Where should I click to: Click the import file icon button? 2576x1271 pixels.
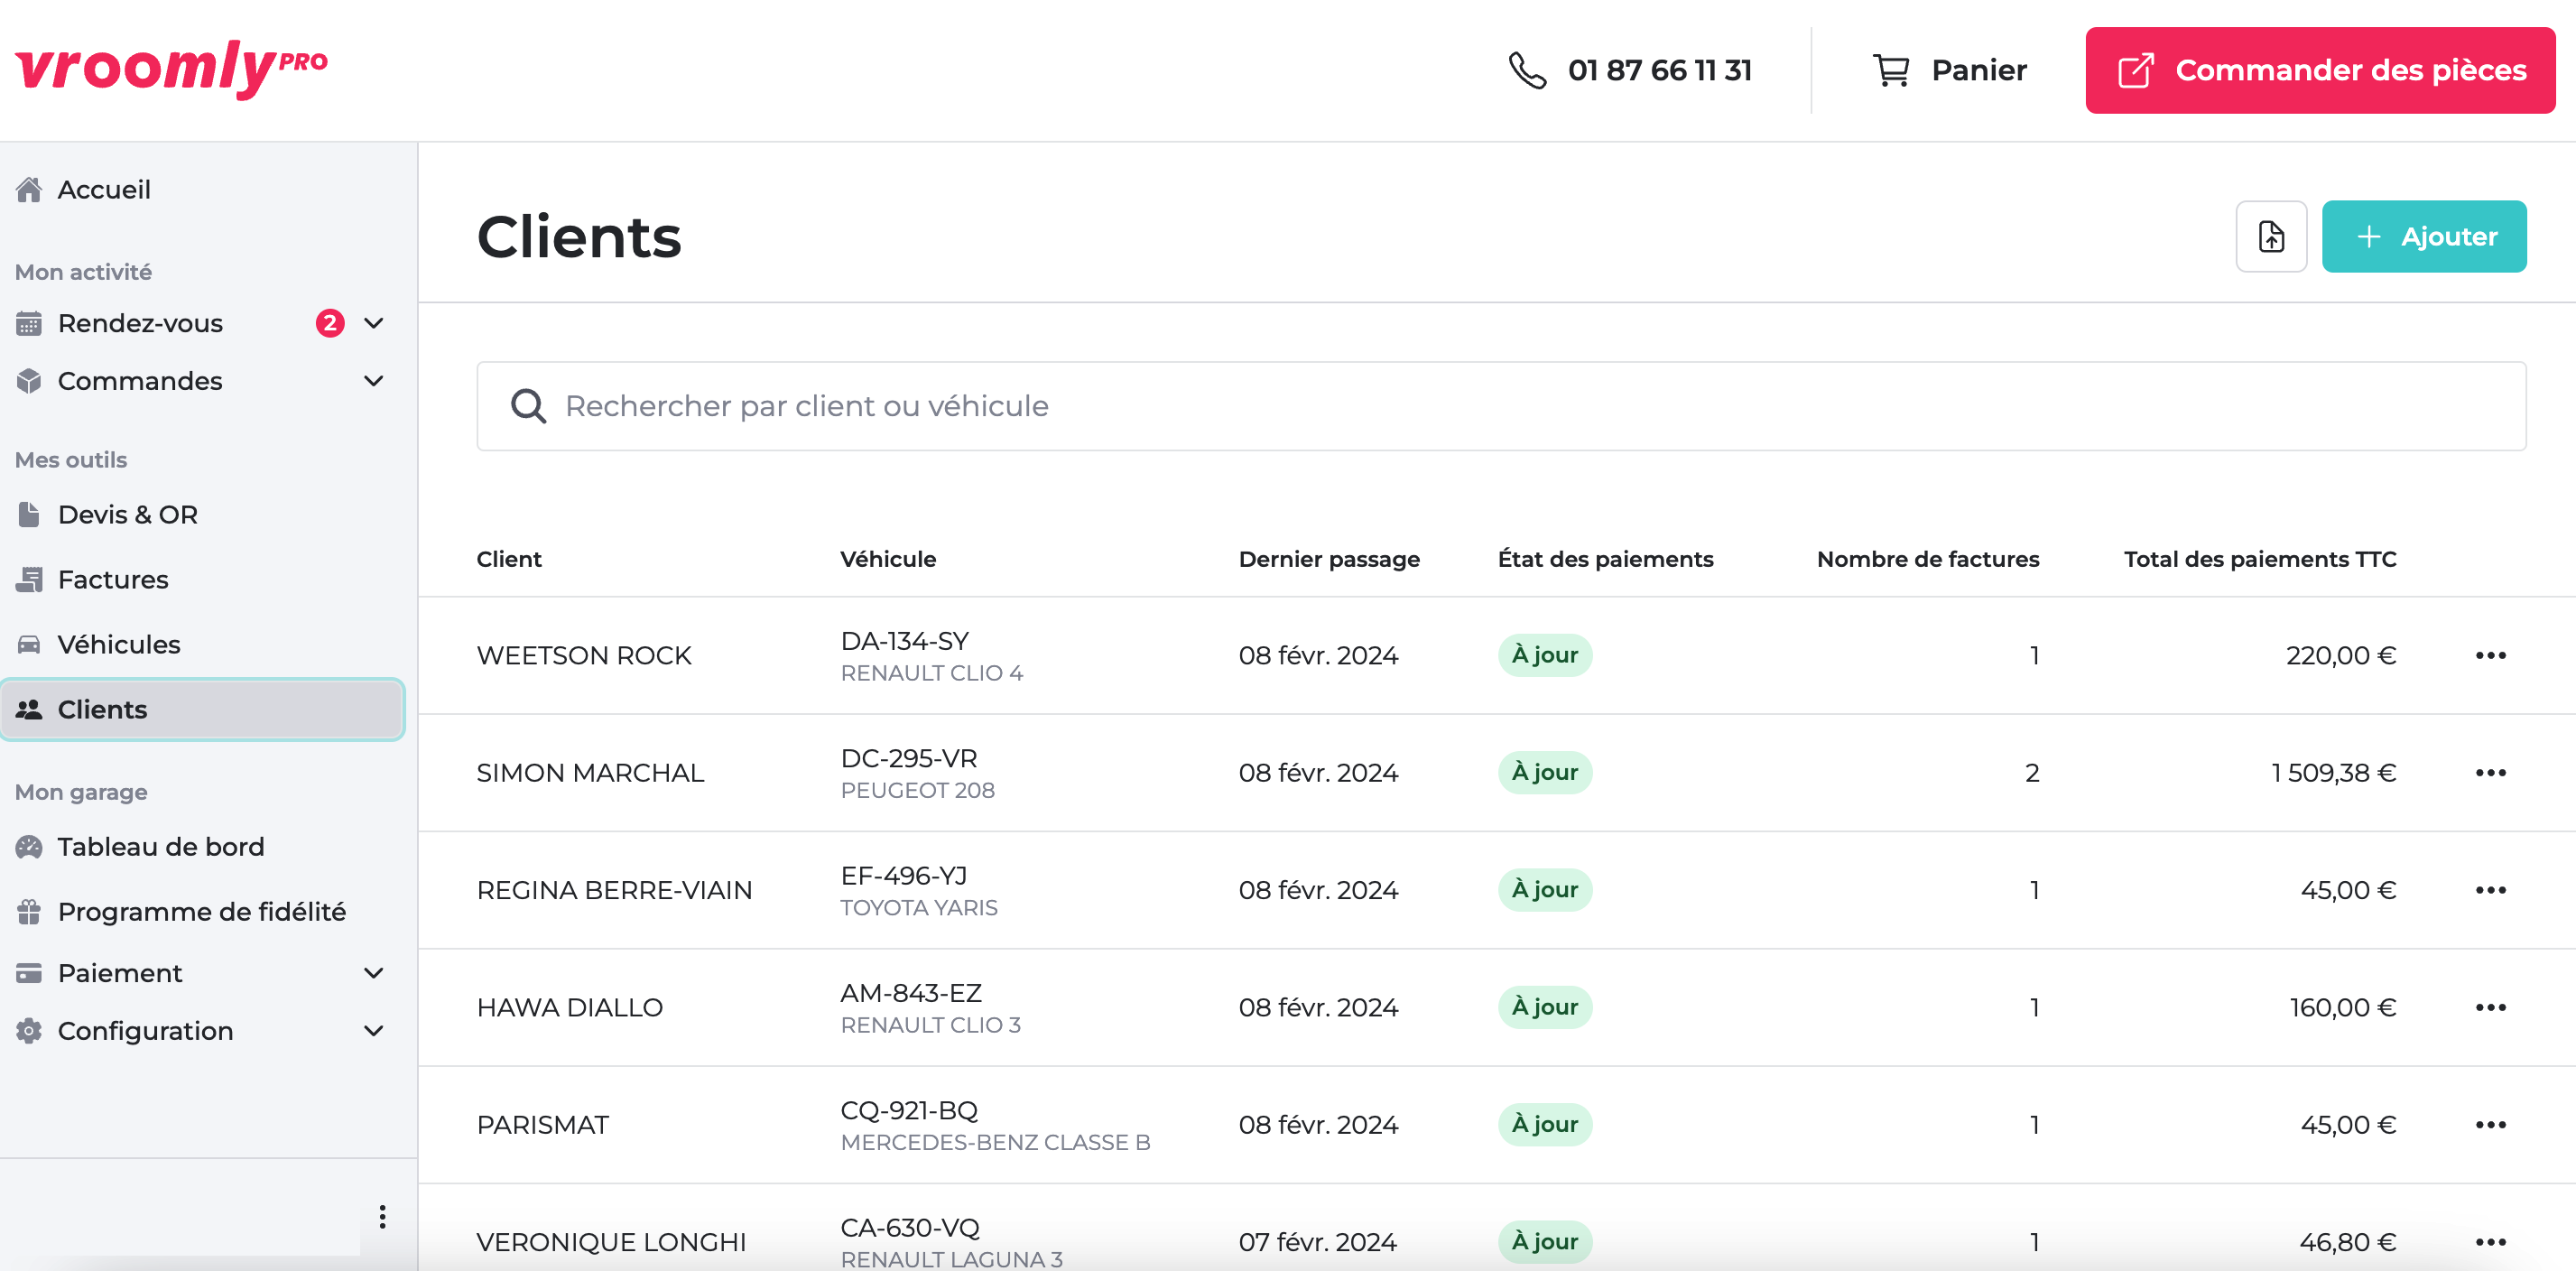pos(2271,237)
